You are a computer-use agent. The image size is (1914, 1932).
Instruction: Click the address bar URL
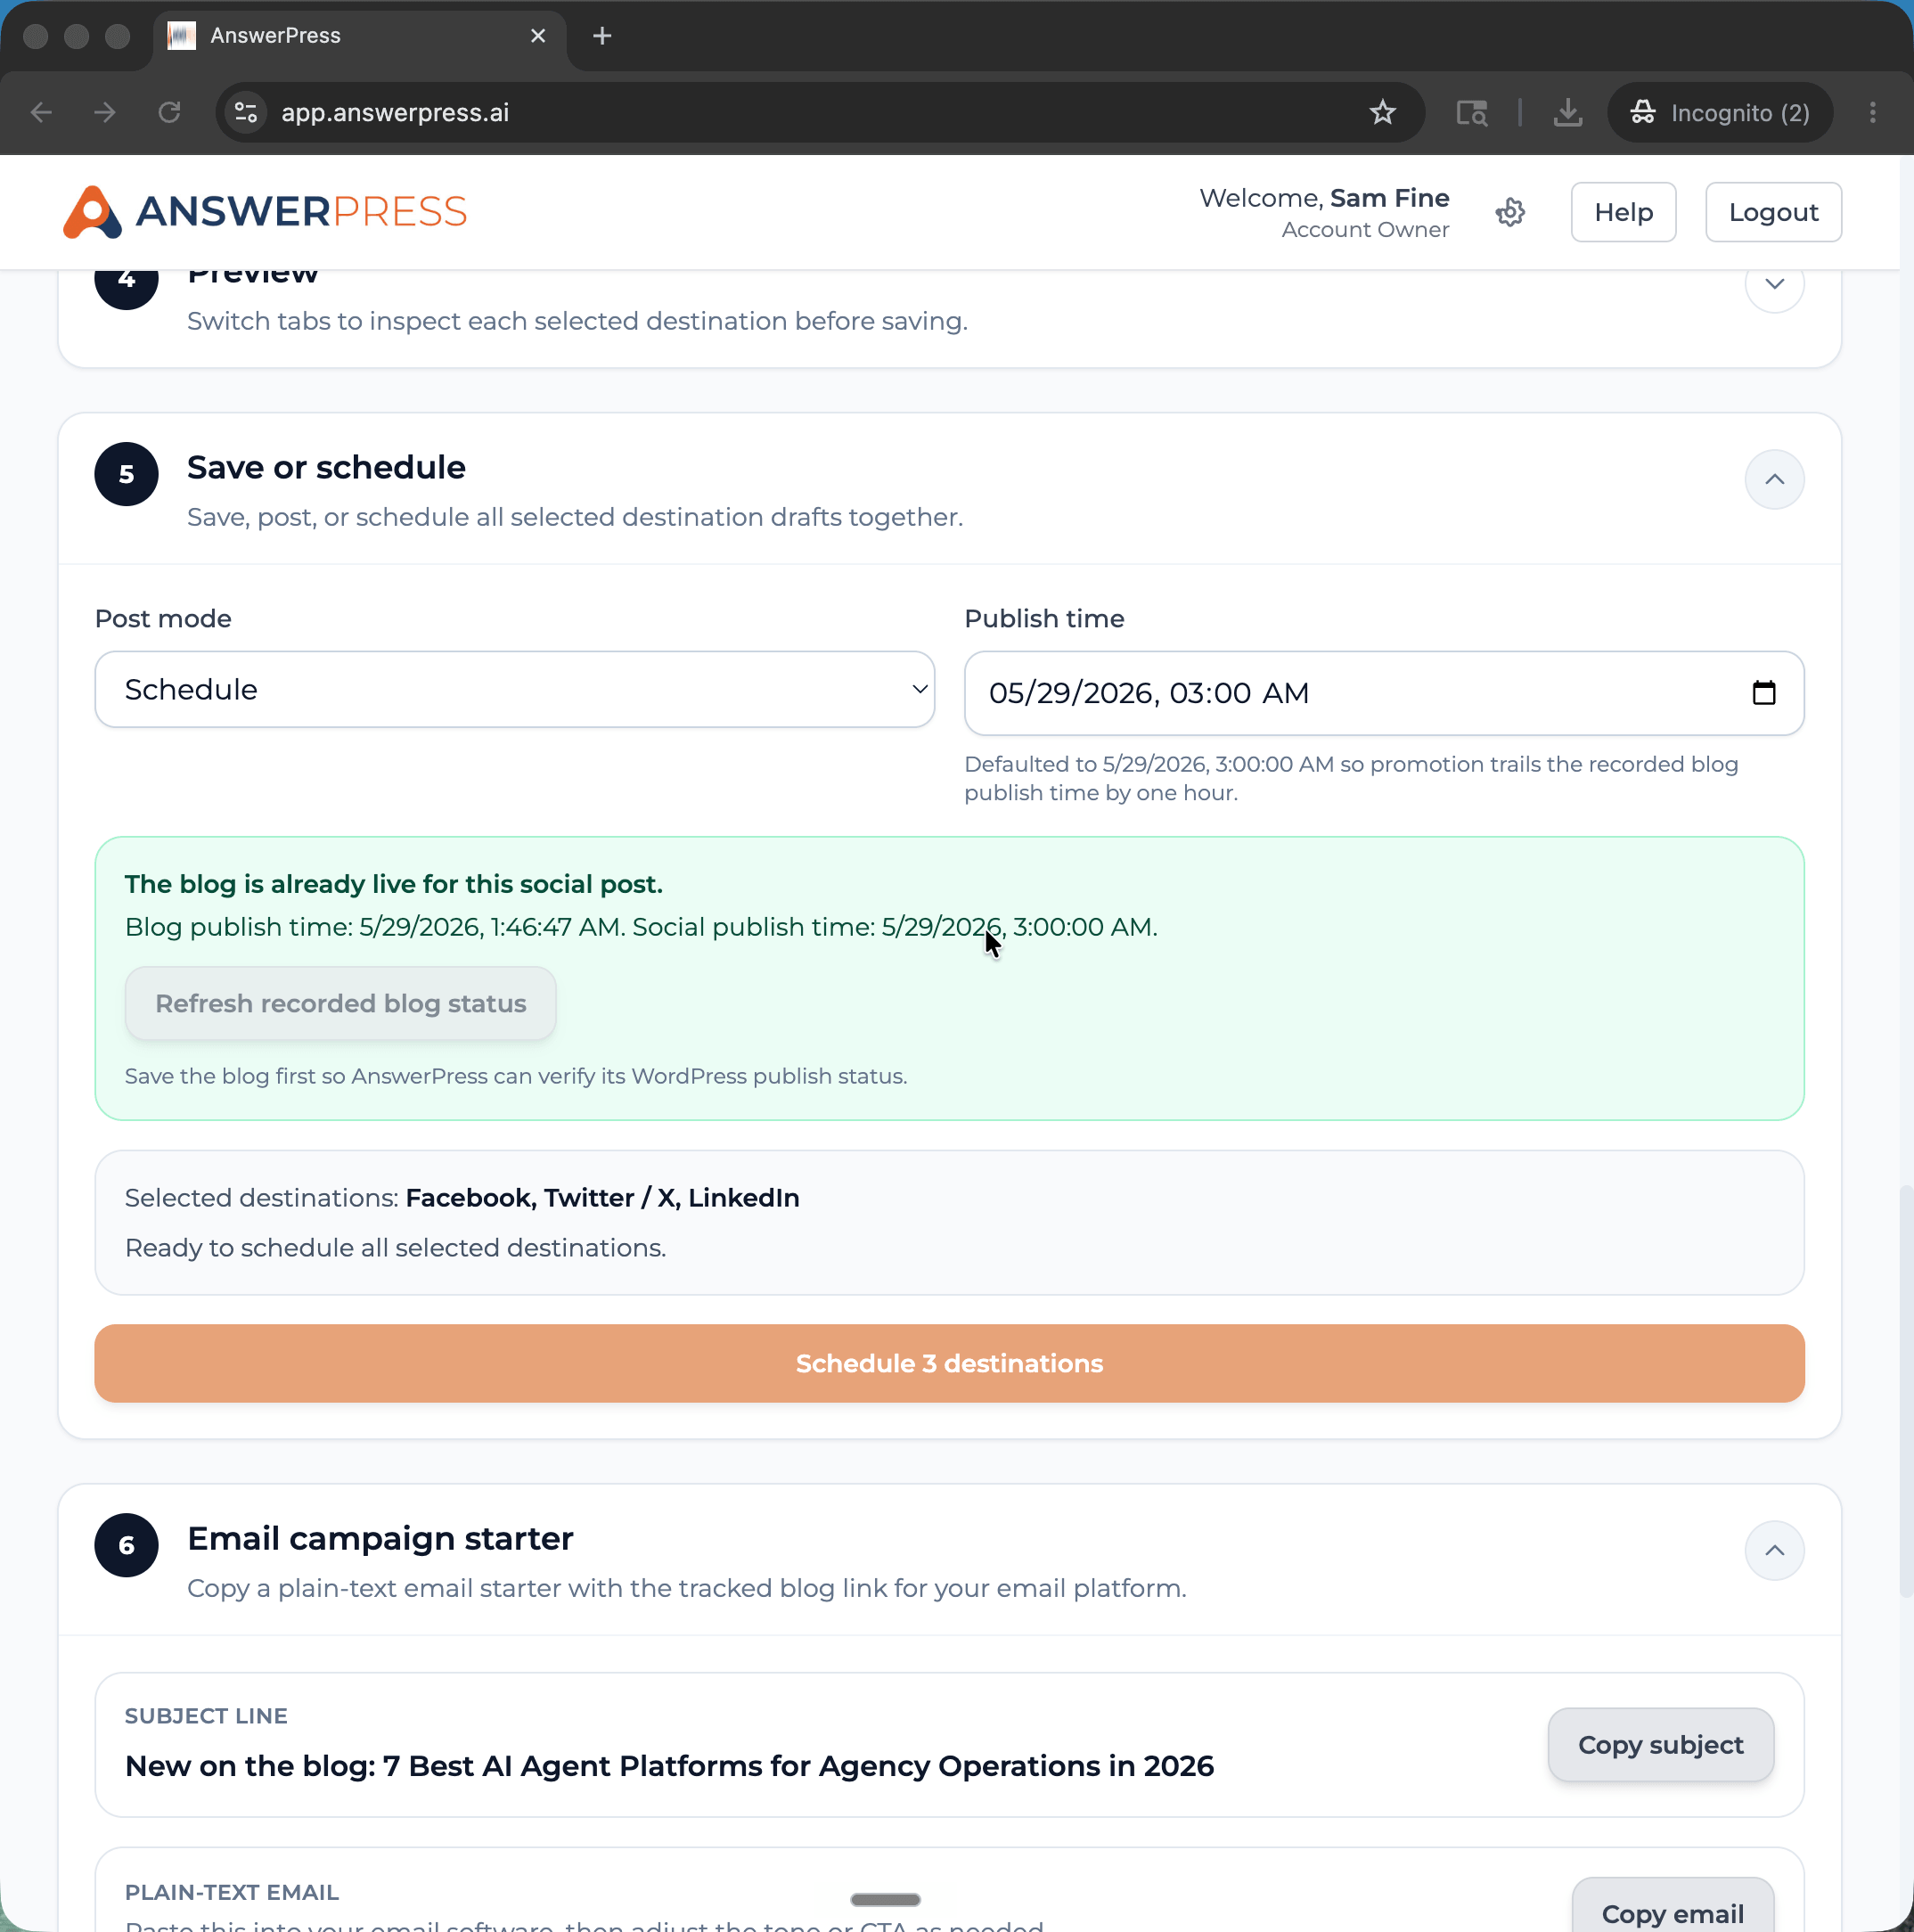pos(395,113)
